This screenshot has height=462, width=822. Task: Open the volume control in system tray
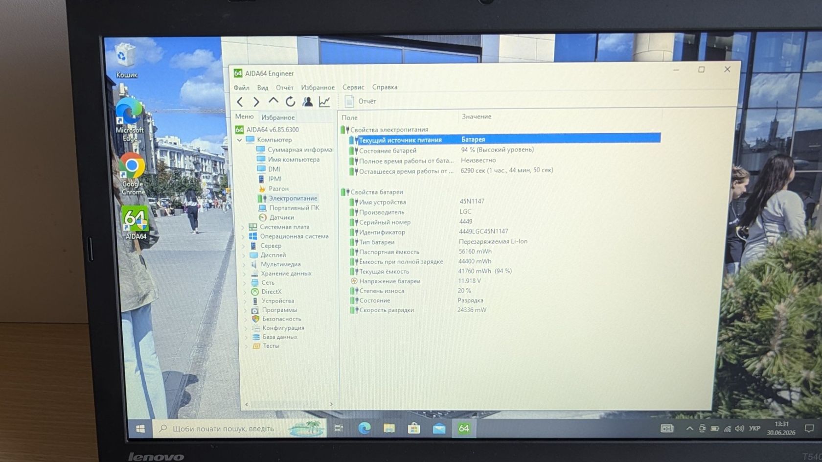pyautogui.click(x=739, y=429)
